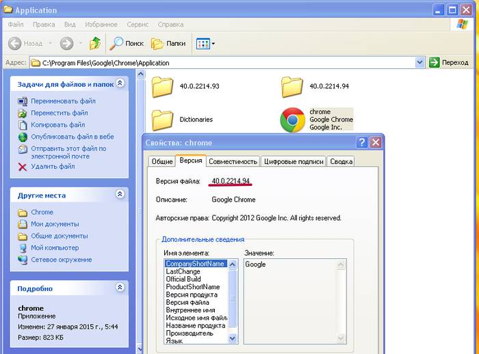Open the Forward button history dropdown arrow

pyautogui.click(x=81, y=43)
